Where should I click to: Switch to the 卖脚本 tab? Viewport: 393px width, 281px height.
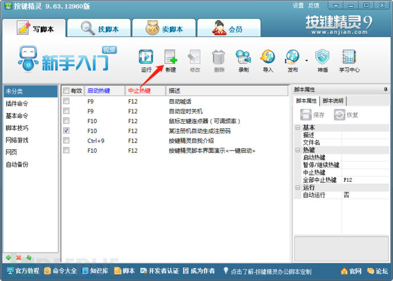tap(164, 28)
